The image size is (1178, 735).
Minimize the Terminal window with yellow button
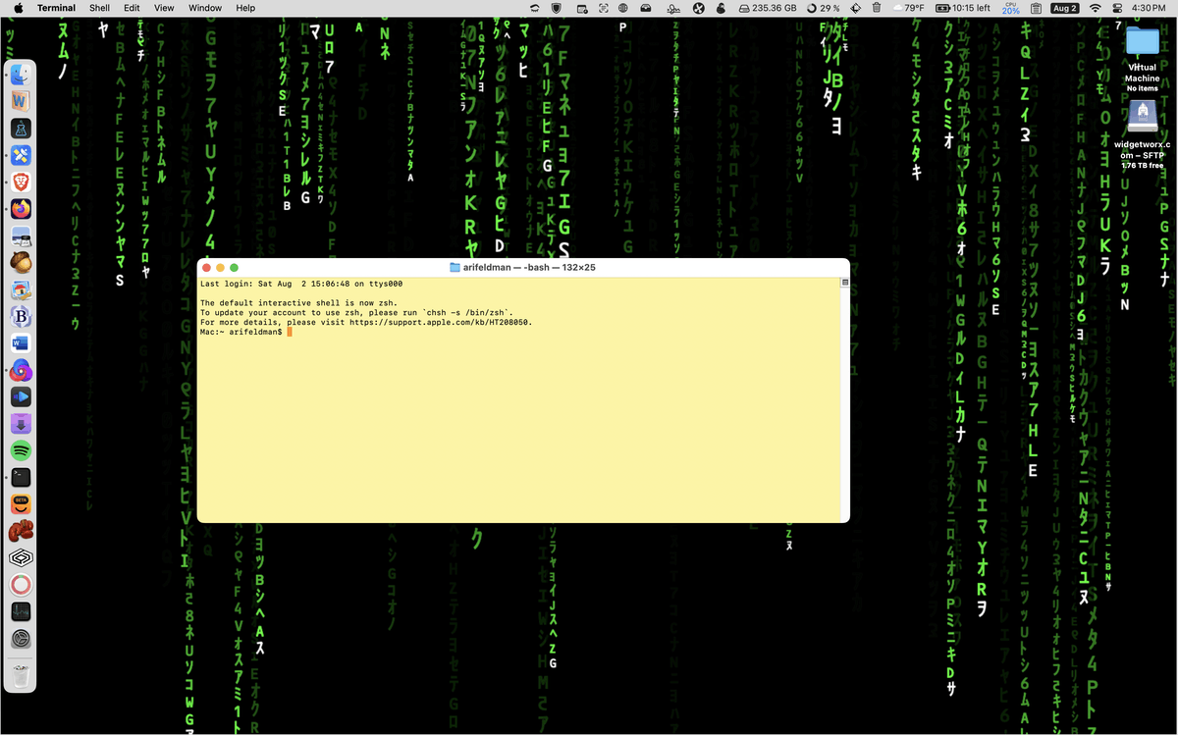point(221,267)
